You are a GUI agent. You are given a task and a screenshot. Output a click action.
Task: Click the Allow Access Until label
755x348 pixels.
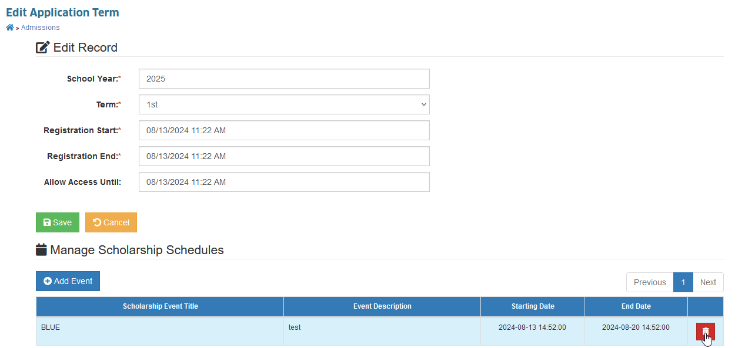point(82,182)
